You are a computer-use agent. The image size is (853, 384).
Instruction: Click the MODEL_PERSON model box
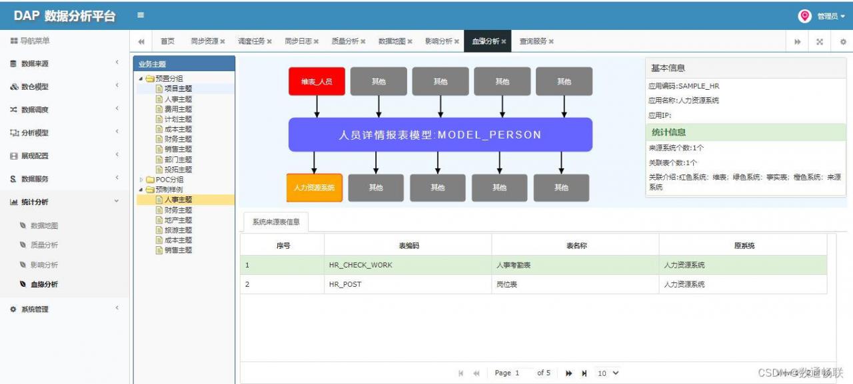(440, 134)
